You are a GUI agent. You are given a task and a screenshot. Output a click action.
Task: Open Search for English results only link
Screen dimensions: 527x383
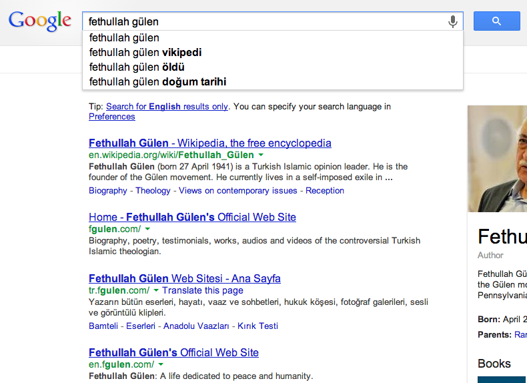pyautogui.click(x=167, y=107)
